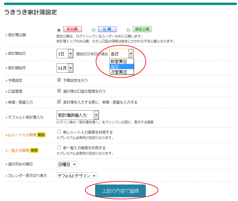Viewport: 238px width, 201px height.
Task: Click the green 限定公開 label badge
Action: [142, 29]
